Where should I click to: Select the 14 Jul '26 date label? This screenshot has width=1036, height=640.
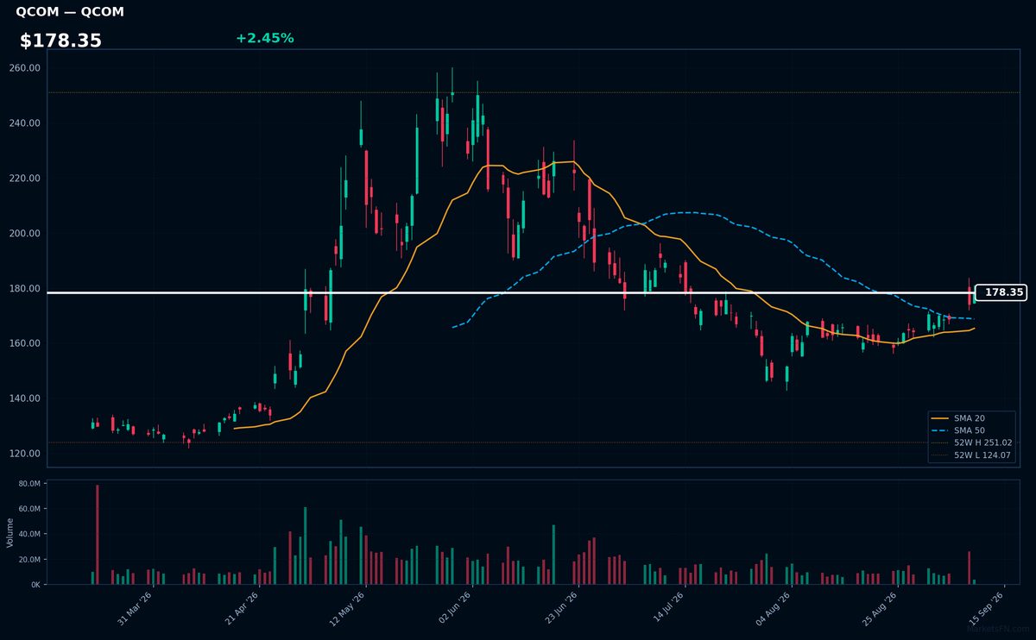coord(668,606)
